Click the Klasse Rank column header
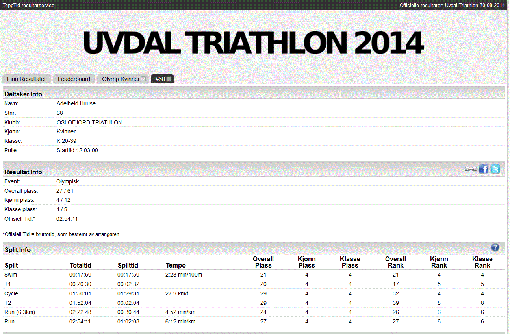This screenshot has height=334, width=510. pyautogui.click(x=482, y=262)
